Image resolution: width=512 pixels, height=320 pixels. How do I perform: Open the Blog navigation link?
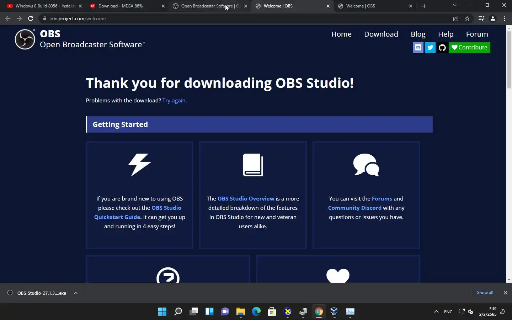click(x=418, y=34)
